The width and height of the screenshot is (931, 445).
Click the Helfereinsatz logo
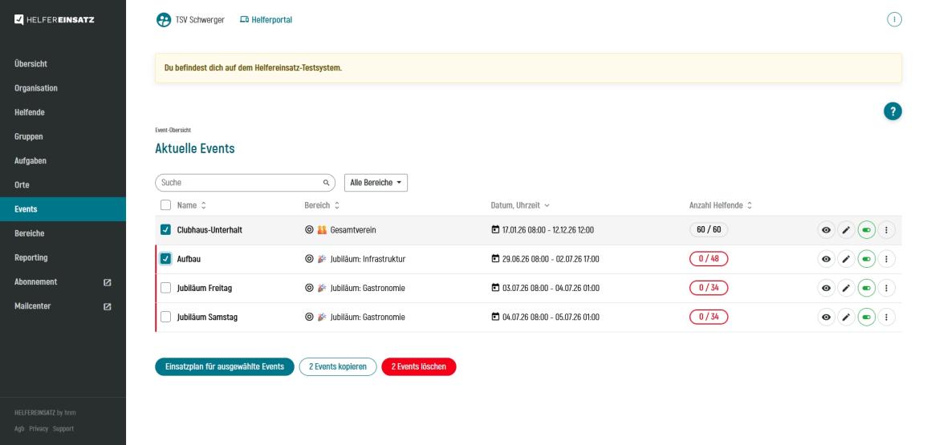tap(54, 19)
